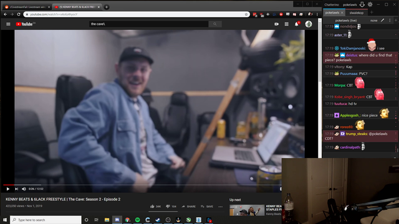Click the browser address bar
Screen dimensions: 399x224
click(x=136, y=14)
